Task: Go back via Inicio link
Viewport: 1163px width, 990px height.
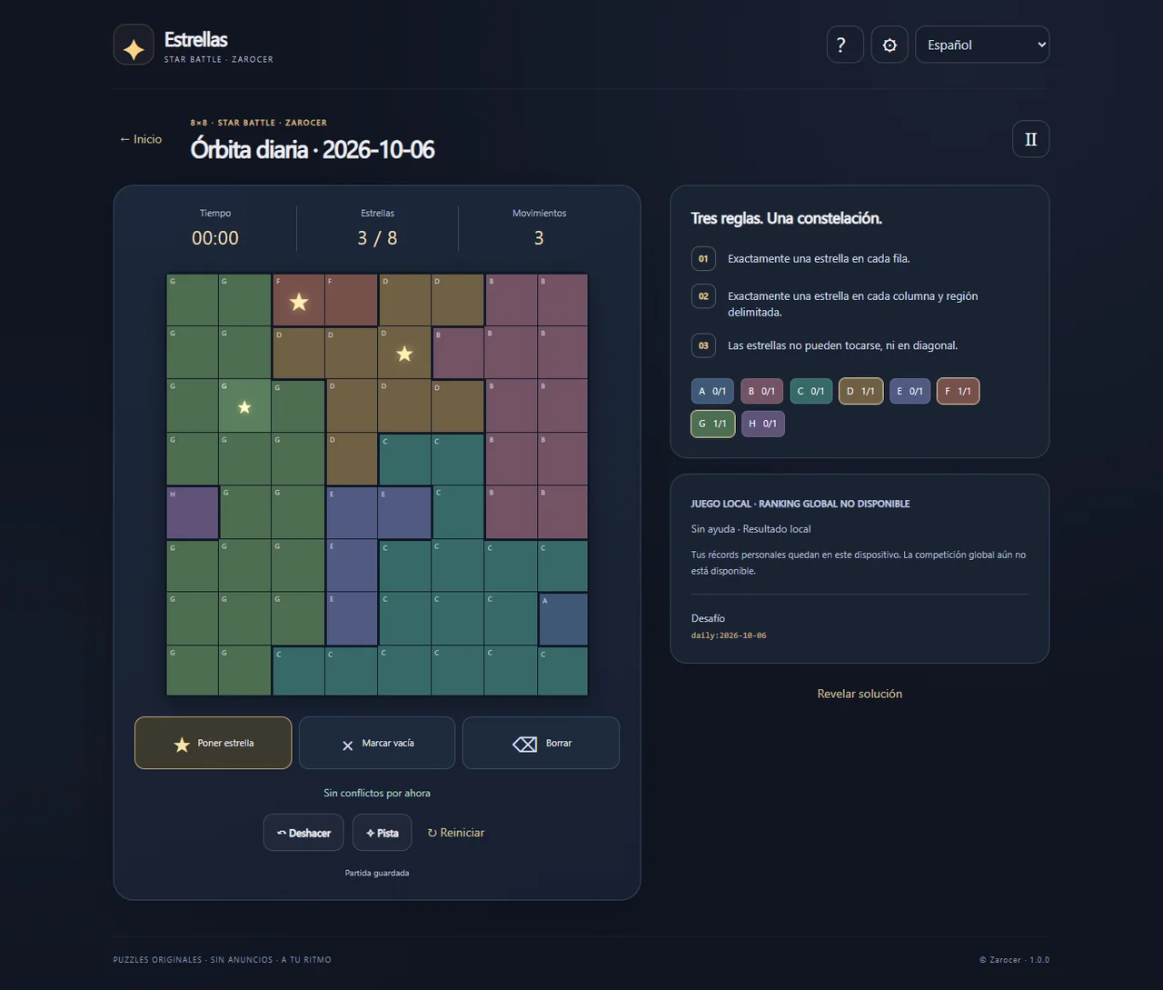Action: coord(140,139)
